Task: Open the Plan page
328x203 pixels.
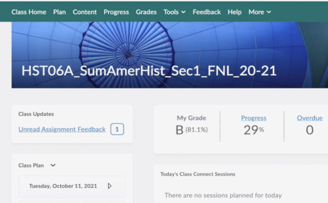Action: click(59, 12)
